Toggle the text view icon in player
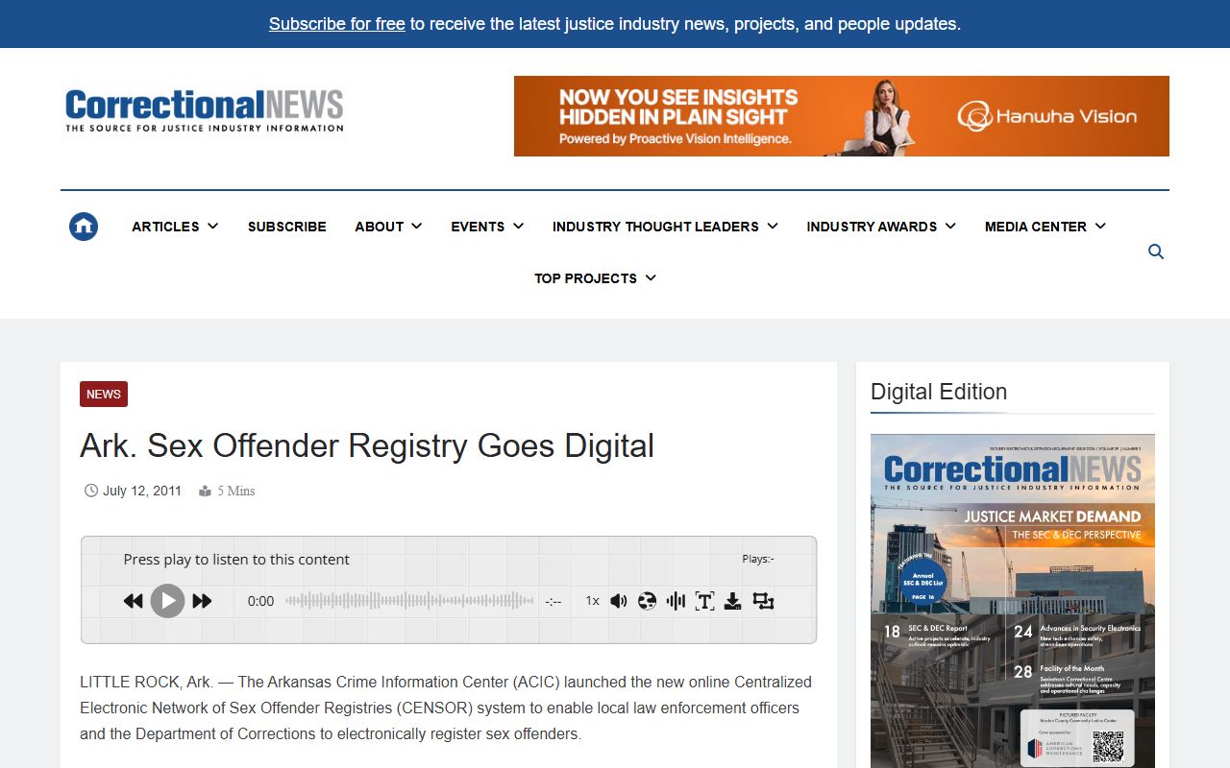This screenshot has width=1230, height=768. (x=704, y=601)
